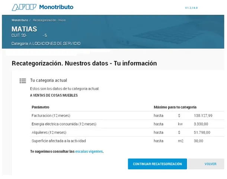Click the Tu categoría actual section heading
Image resolution: width=227 pixels, height=179 pixels.
48,80
